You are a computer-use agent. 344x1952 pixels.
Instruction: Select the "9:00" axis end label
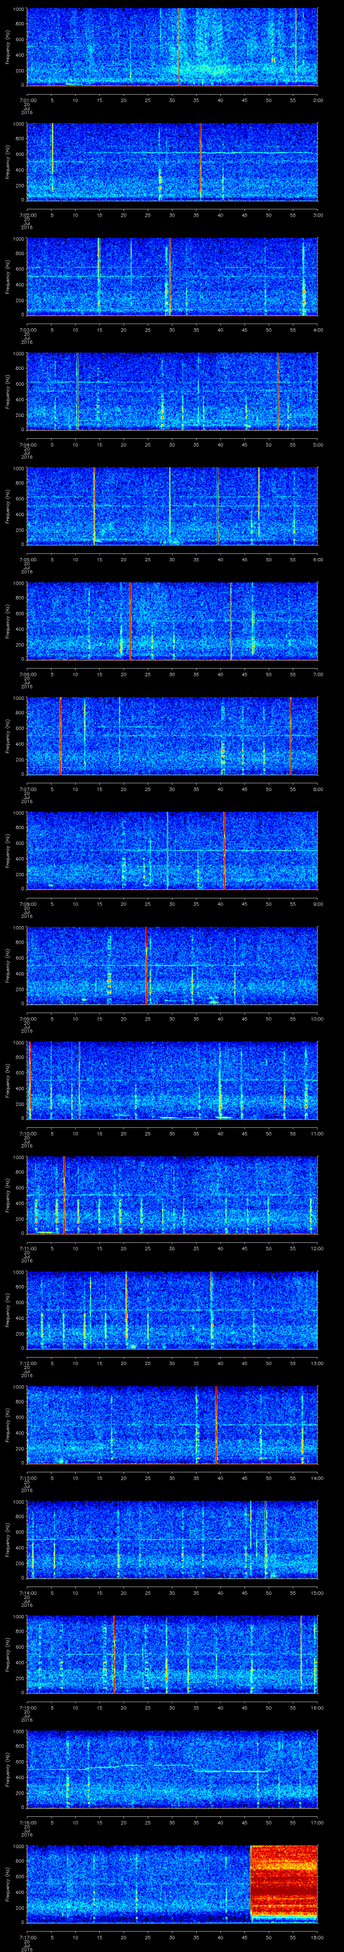(317, 903)
